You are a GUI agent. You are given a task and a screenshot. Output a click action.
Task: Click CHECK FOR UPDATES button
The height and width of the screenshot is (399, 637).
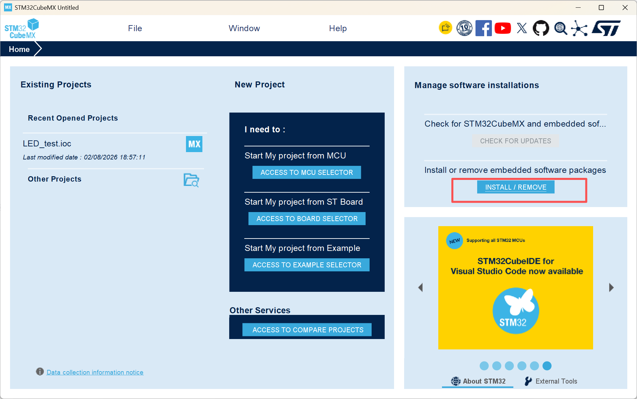click(x=516, y=141)
